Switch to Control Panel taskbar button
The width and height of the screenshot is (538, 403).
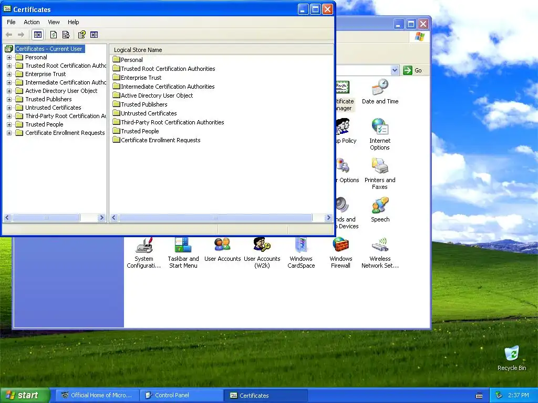[181, 395]
